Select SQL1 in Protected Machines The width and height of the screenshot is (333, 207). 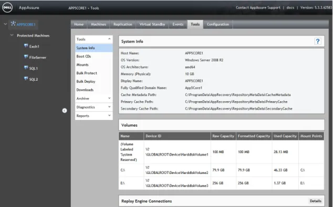(33, 69)
